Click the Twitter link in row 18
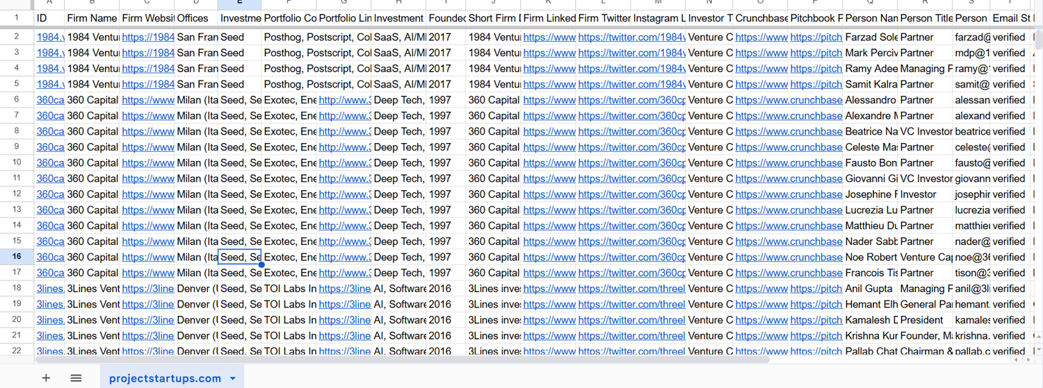This screenshot has width=1043, height=388. pos(631,289)
